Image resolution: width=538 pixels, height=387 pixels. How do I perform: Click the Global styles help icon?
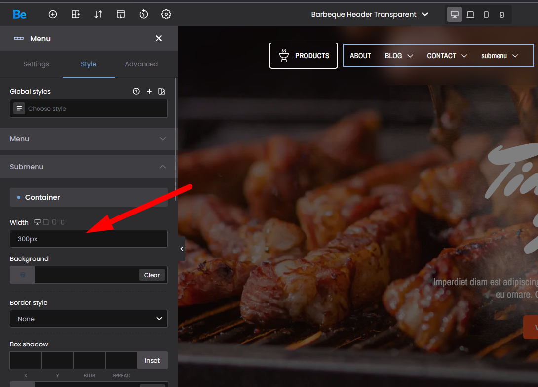click(136, 91)
